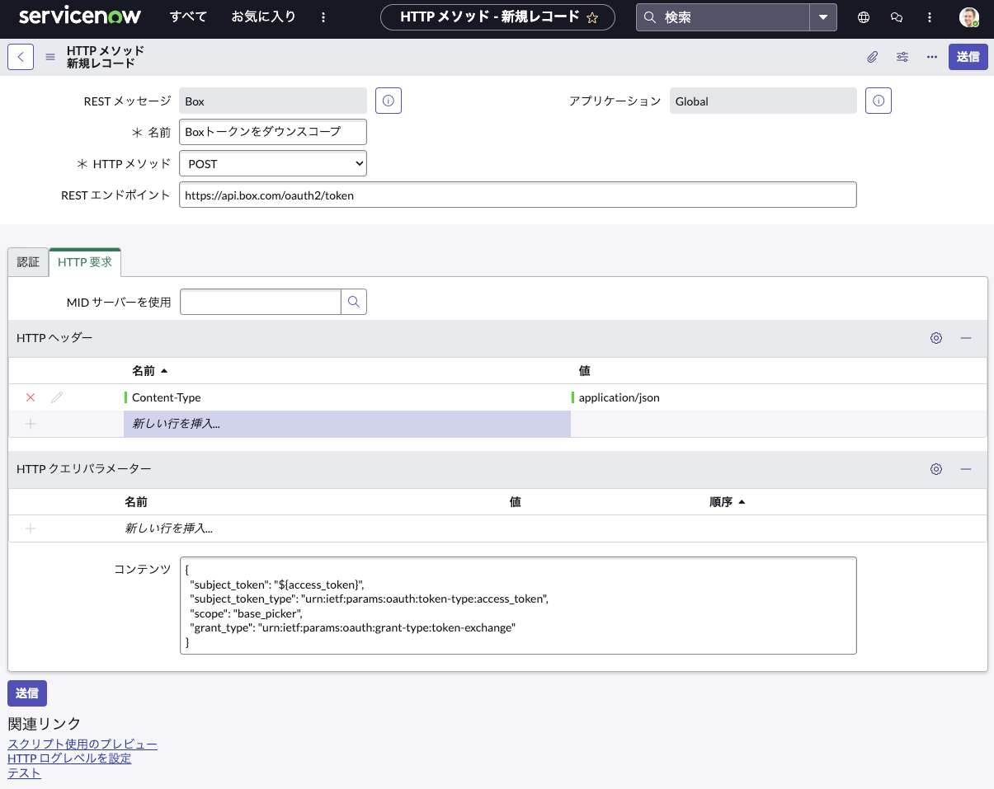Click the Content-Type name cell
The width and height of the screenshot is (994, 789).
pyautogui.click(x=347, y=397)
